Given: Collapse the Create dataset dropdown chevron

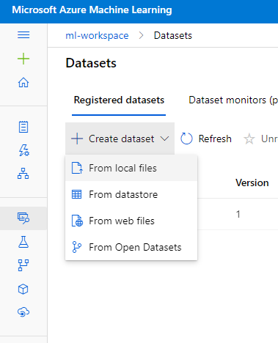Looking at the screenshot, I should pos(165,139).
